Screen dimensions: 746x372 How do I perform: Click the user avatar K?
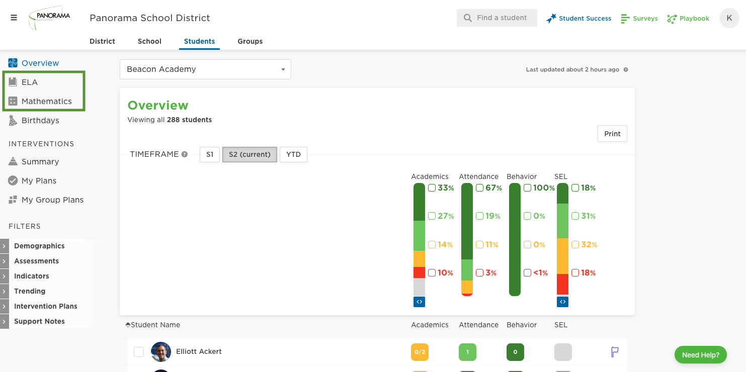[x=729, y=18]
